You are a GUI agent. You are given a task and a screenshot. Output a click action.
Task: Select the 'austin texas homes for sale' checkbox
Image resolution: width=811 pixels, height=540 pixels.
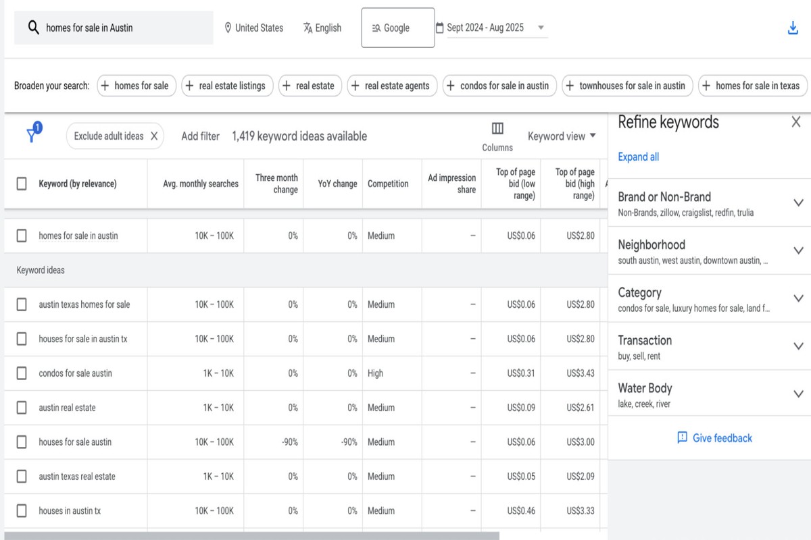(22, 304)
